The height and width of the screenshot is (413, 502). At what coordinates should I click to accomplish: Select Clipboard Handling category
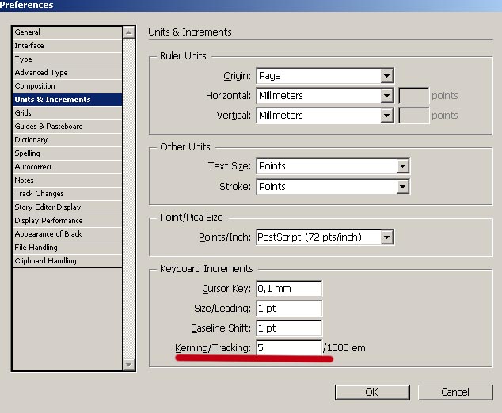[67, 261]
